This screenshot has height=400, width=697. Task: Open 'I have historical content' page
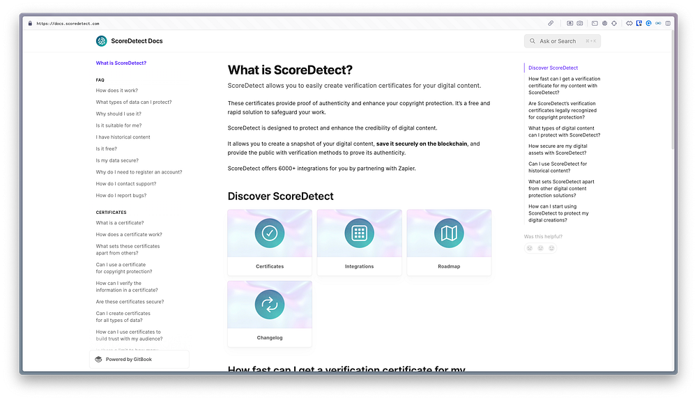(x=123, y=137)
